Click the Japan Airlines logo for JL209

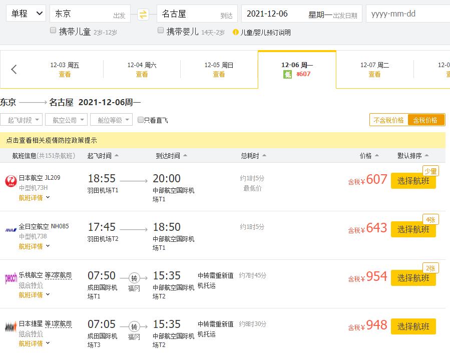pos(11,181)
